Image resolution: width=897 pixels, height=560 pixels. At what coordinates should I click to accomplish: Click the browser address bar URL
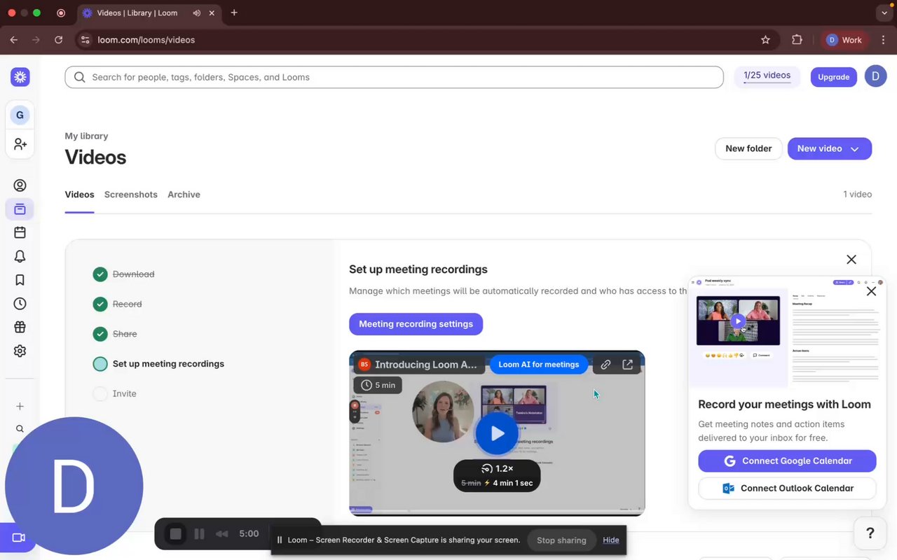146,40
